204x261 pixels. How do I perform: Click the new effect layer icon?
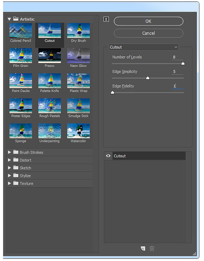(143, 248)
